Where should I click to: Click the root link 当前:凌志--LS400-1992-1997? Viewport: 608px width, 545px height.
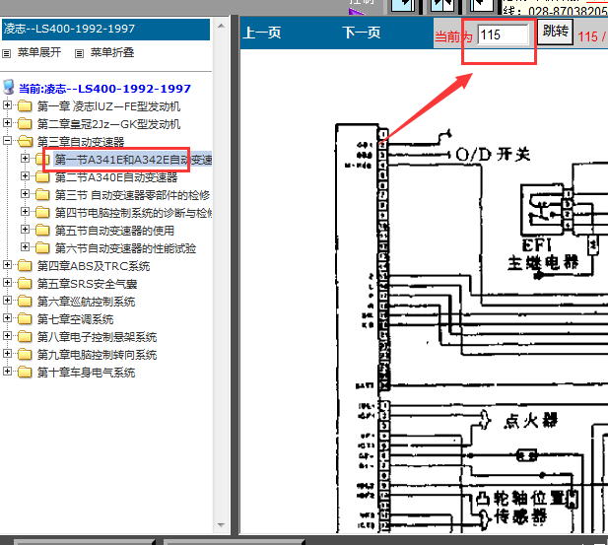click(104, 89)
